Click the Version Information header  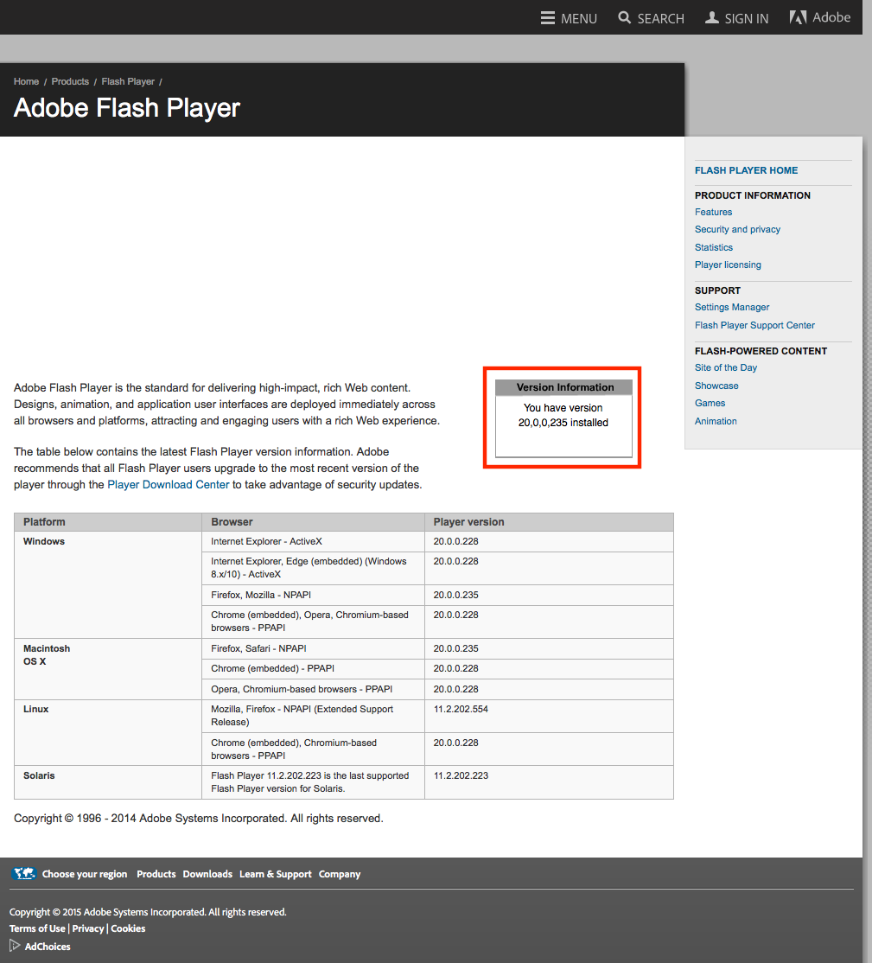[x=563, y=387]
